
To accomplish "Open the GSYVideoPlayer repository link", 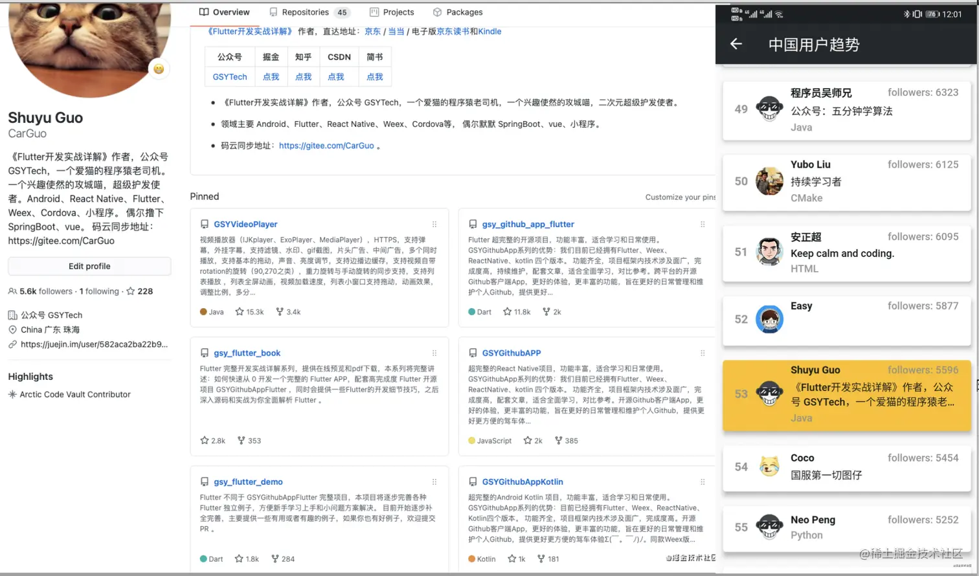I will pos(245,224).
